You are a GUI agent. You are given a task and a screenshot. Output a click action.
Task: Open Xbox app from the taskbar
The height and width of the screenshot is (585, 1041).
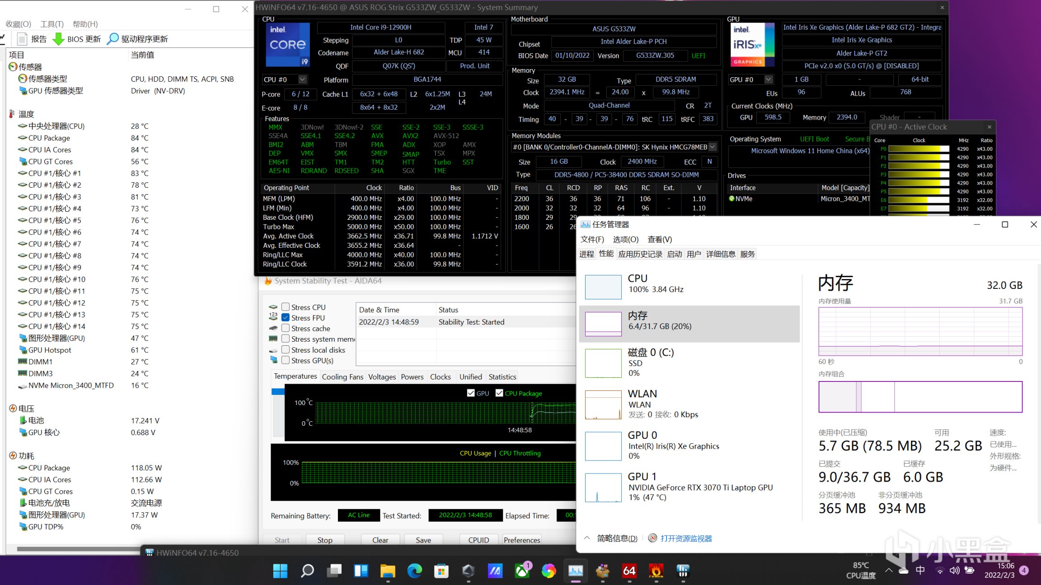522,571
